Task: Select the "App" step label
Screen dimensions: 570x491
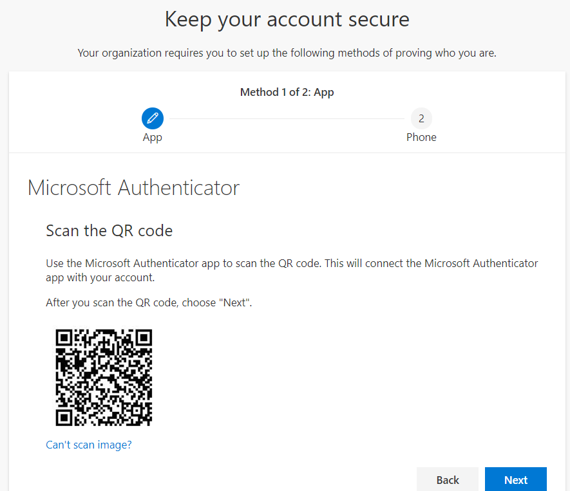Action: [x=152, y=137]
